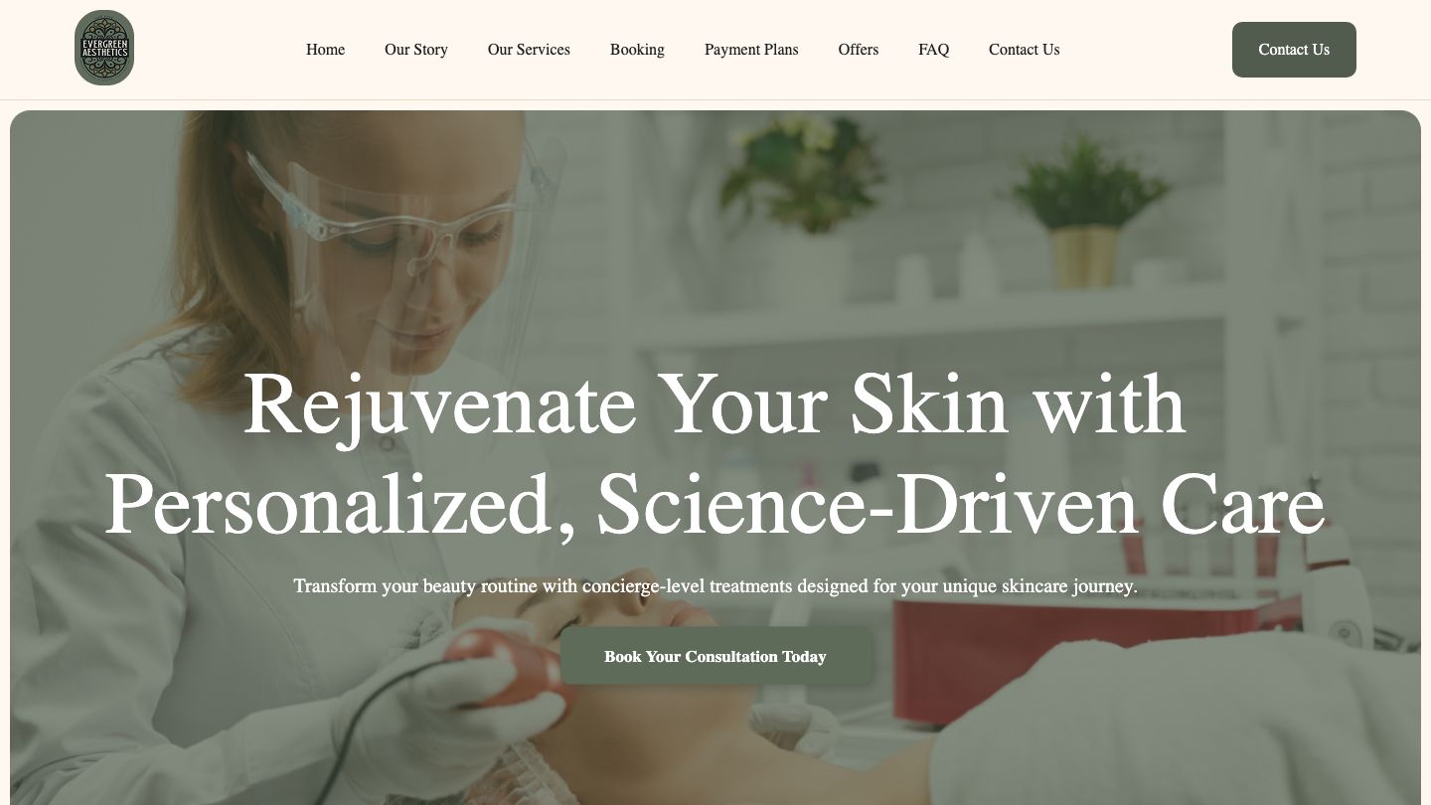Click the 'Personalized, Science-Driven Care' heading line
Image resolution: width=1431 pixels, height=805 pixels.
(715, 505)
